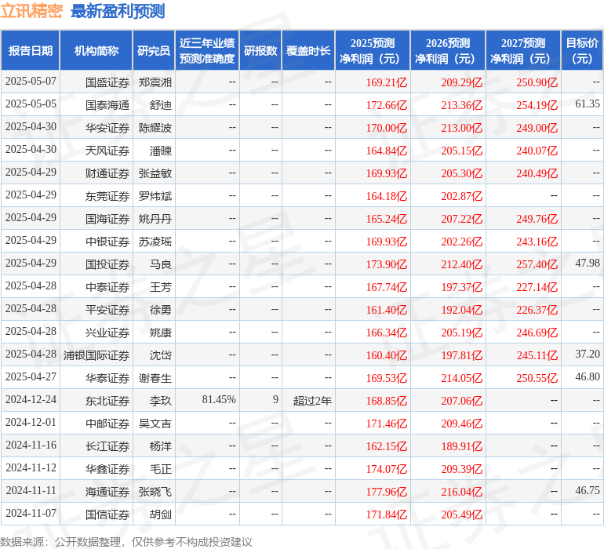Screen dimensions: 604x549
Task: Click the 2026预测净利润 column header
Action: click(x=448, y=50)
